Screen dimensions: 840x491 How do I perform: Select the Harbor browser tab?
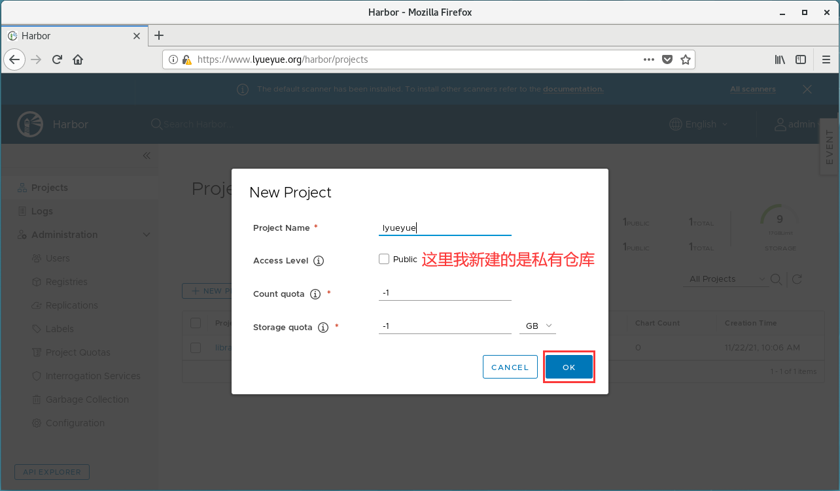tap(75, 36)
